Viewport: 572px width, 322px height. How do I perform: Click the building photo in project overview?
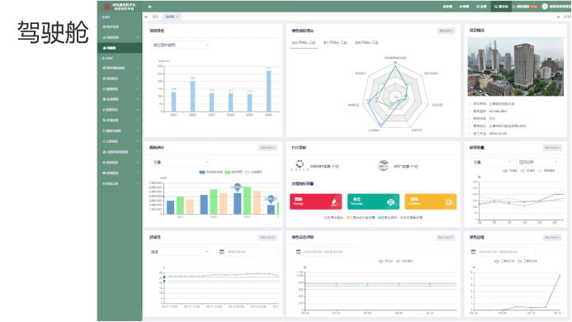tap(515, 66)
